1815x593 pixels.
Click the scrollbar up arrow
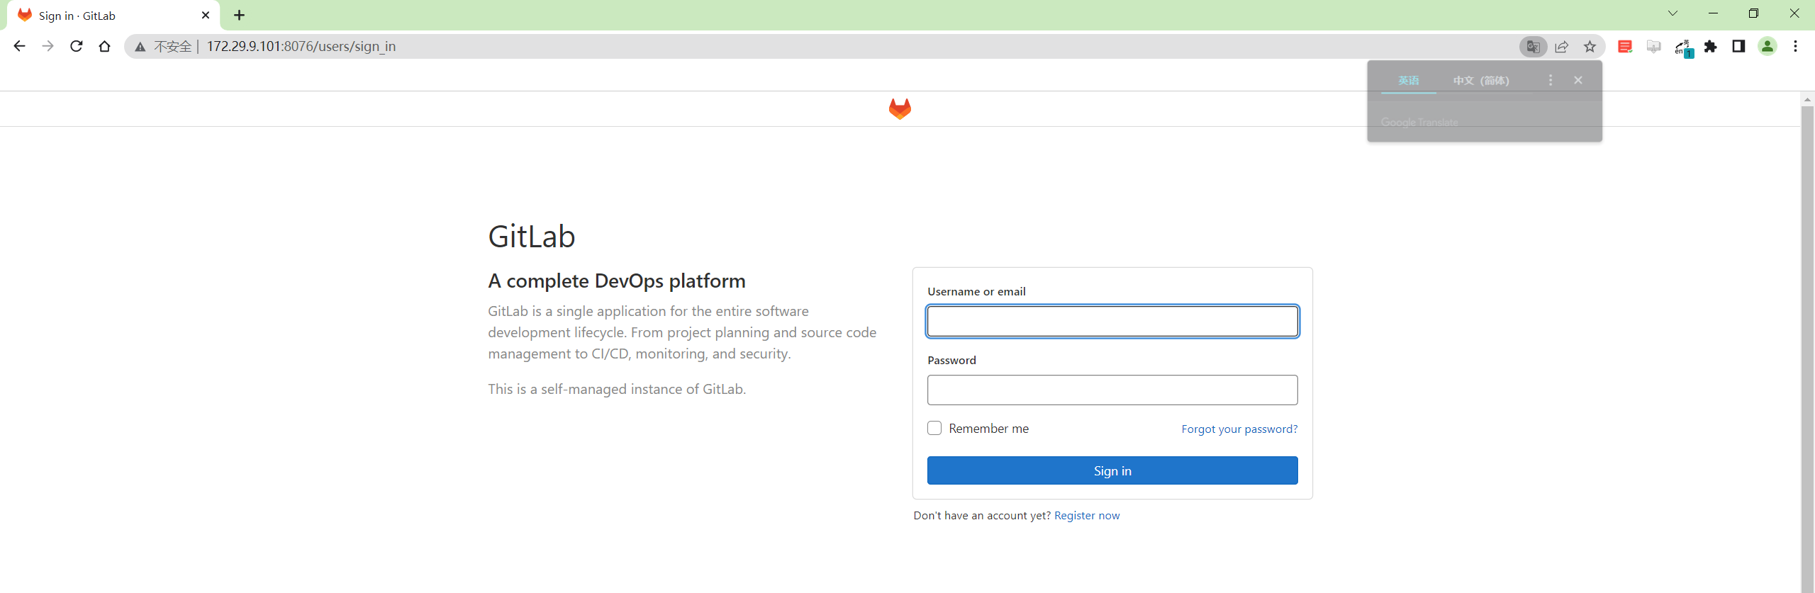1807,99
